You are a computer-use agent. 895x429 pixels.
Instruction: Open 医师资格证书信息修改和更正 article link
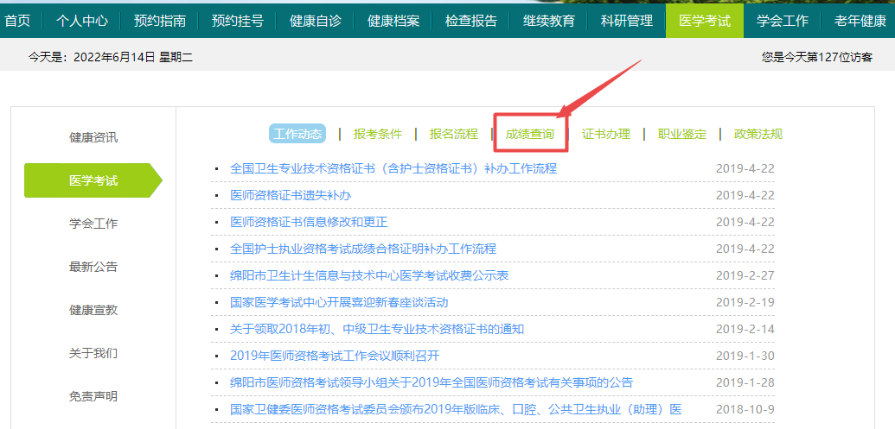point(309,222)
